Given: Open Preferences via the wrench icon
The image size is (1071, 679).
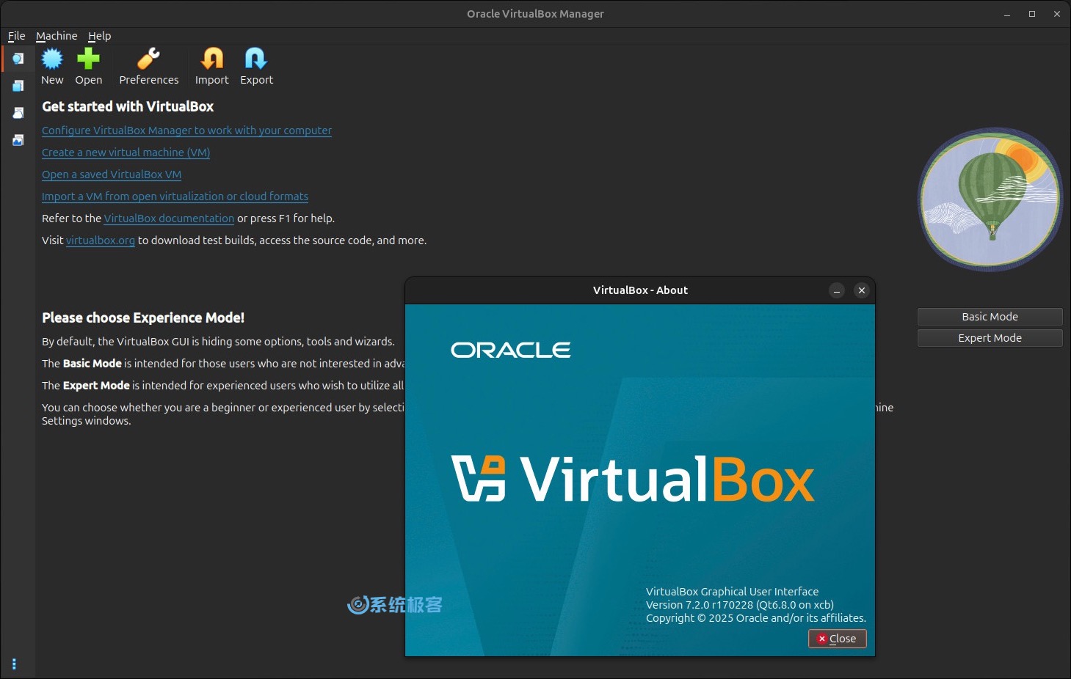Looking at the screenshot, I should (148, 59).
